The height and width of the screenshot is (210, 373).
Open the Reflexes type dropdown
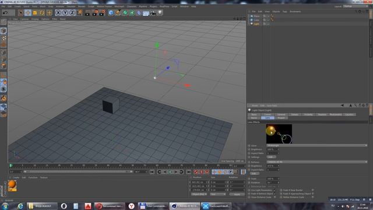click(317, 162)
